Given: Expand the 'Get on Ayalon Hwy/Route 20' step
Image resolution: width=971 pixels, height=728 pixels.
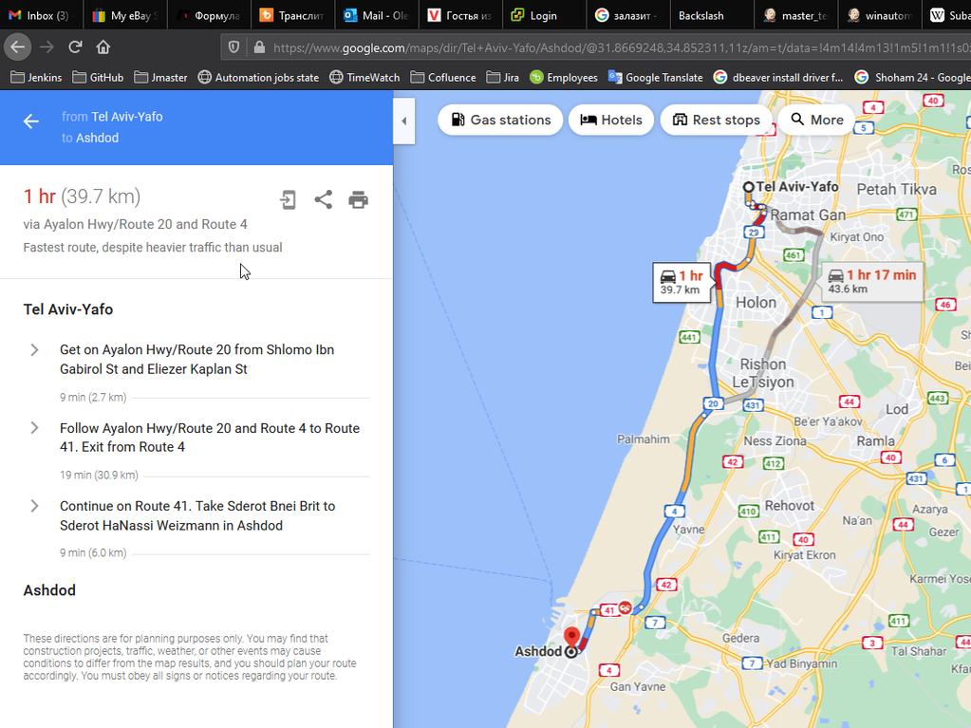Looking at the screenshot, I should coord(35,350).
